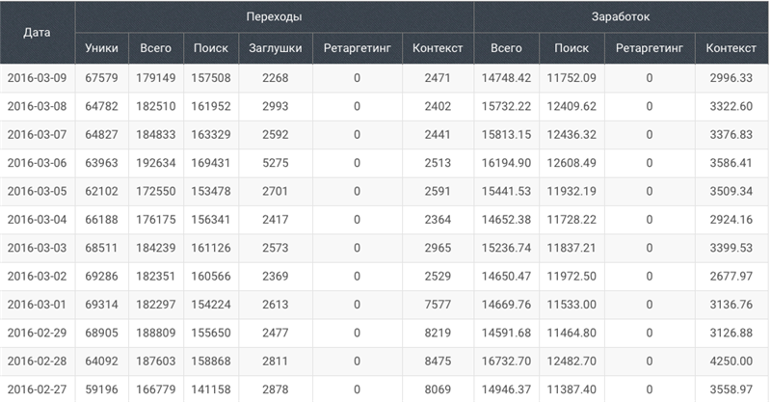Click the Ретаргетинг header under Переходы
771x402 pixels.
tap(357, 48)
